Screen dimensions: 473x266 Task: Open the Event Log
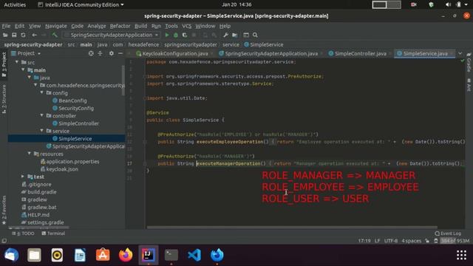click(x=448, y=233)
